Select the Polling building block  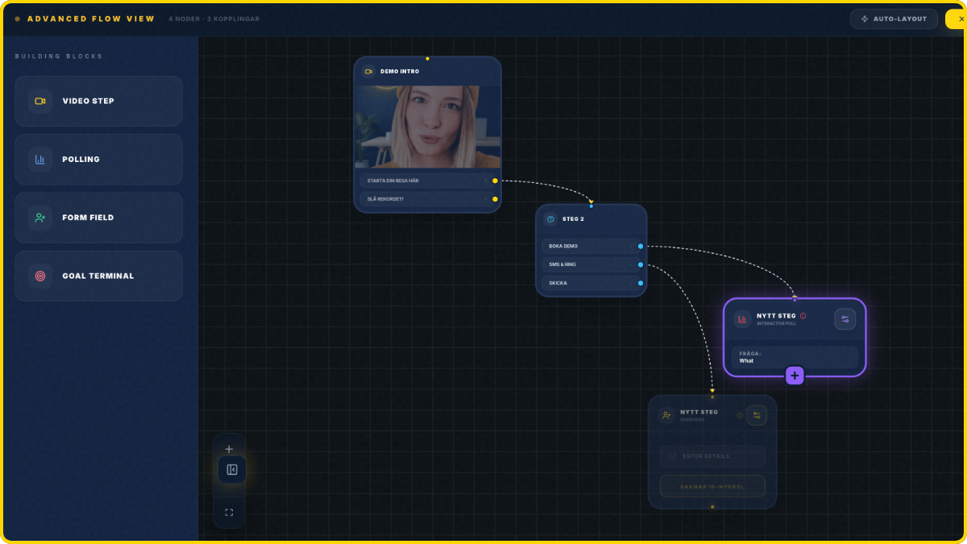point(98,159)
